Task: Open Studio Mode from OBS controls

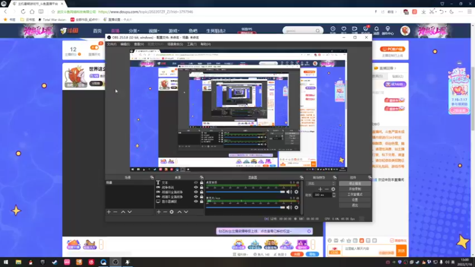Action: tap(354, 195)
